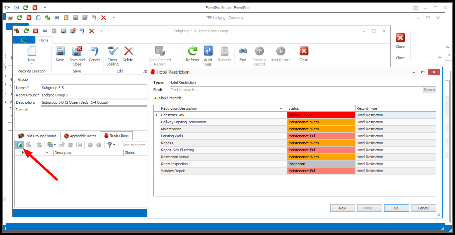Click the clipboard icon in EP Lodging quick toolbar

pos(66,18)
